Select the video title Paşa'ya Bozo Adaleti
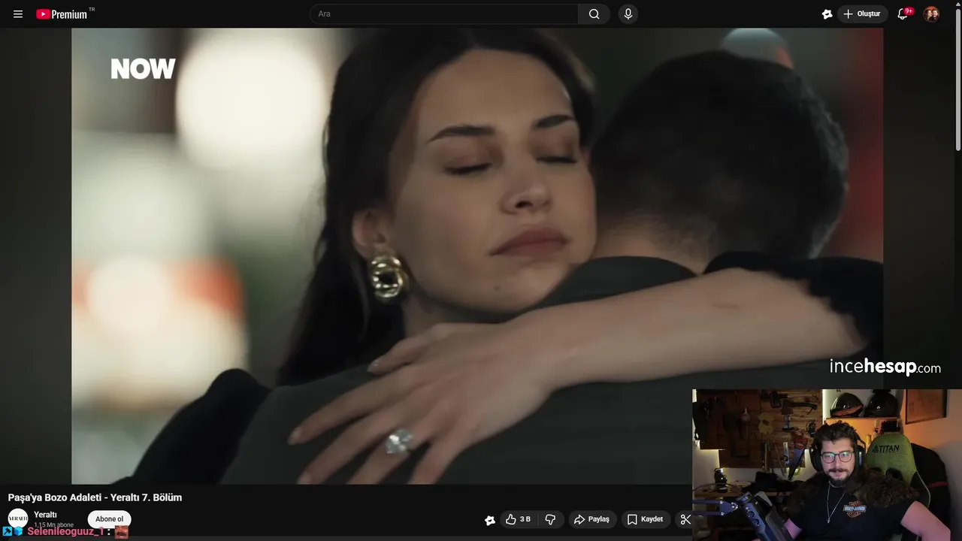Viewport: 962px width, 541px height. pyautogui.click(x=95, y=497)
